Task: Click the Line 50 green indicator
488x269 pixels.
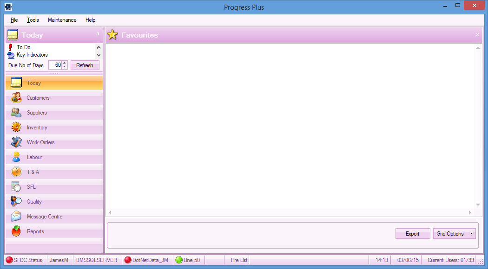Action: click(x=179, y=260)
